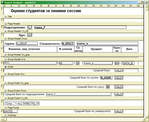Click the horizontal scrollbar thumb
This screenshot has width=149, height=122.
coord(5,120)
